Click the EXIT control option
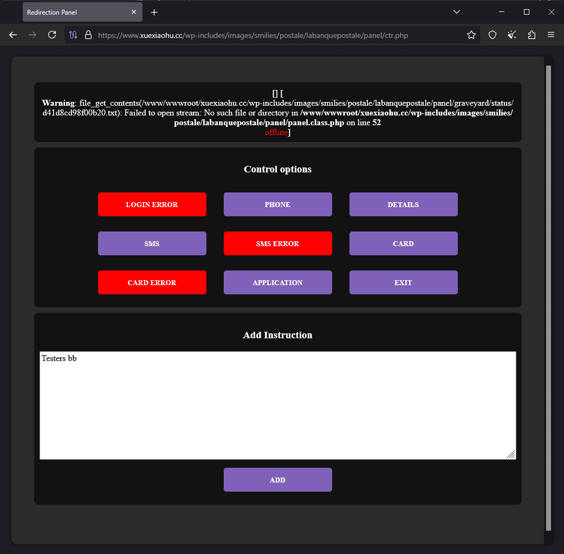This screenshot has width=564, height=554. click(x=403, y=282)
